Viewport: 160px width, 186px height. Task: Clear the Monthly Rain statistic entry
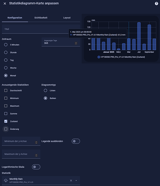pyautogui.click(x=71, y=180)
